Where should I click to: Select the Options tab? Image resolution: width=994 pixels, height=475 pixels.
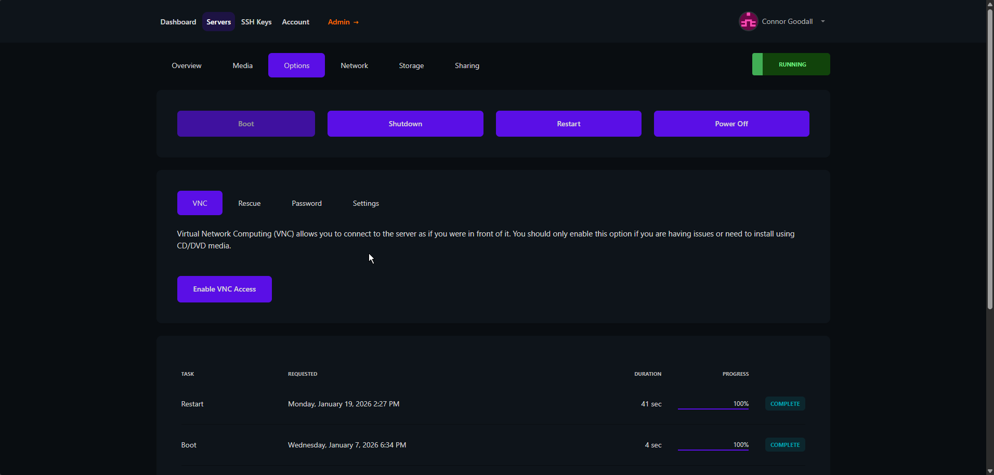pyautogui.click(x=296, y=65)
